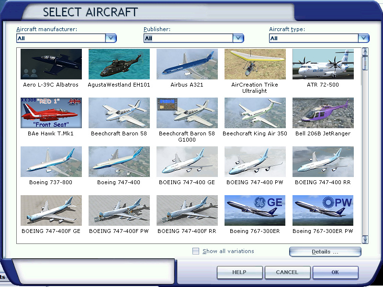Select the Aero L-39C Albatros thumbnail

click(x=51, y=64)
